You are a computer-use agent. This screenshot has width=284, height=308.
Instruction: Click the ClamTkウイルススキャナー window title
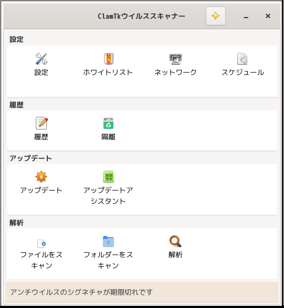point(141,16)
